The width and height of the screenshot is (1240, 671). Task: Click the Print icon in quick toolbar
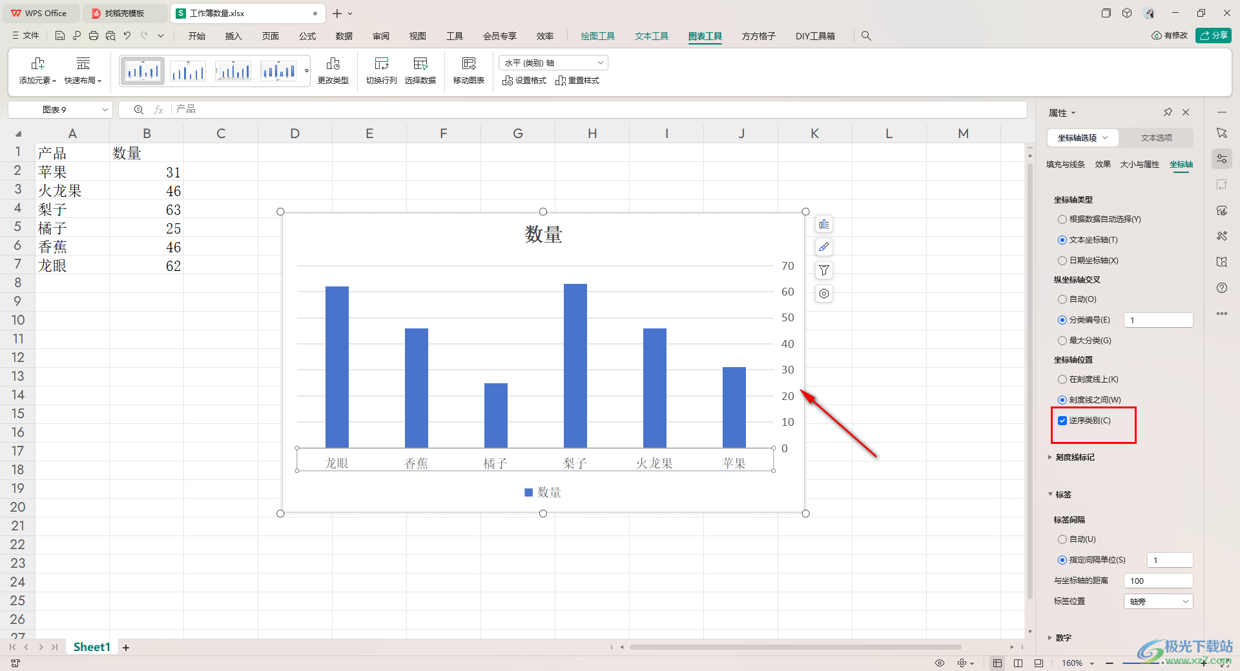coord(94,36)
